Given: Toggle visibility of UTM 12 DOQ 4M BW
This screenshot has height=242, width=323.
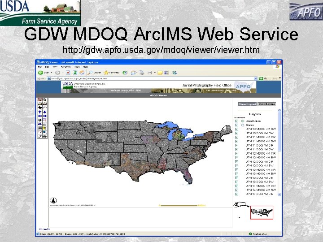Looking at the screenshot, I should pyautogui.click(x=236, y=166).
